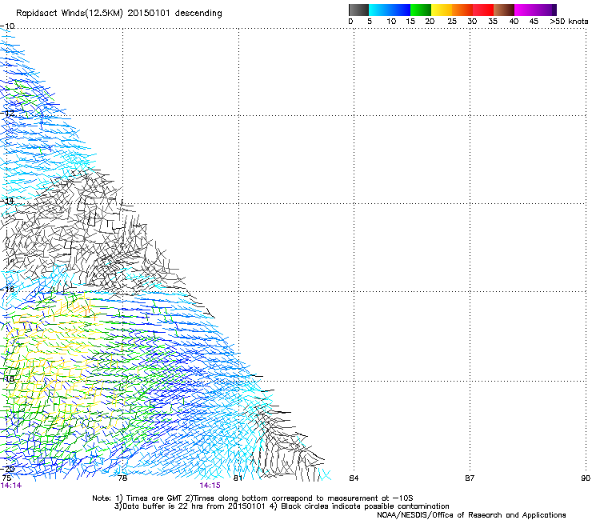This screenshot has width=592, height=520.
Task: Select the latitude axis label '-16'
Action: [7, 290]
